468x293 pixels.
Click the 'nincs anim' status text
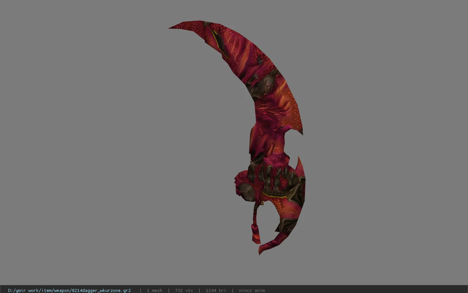252,290
